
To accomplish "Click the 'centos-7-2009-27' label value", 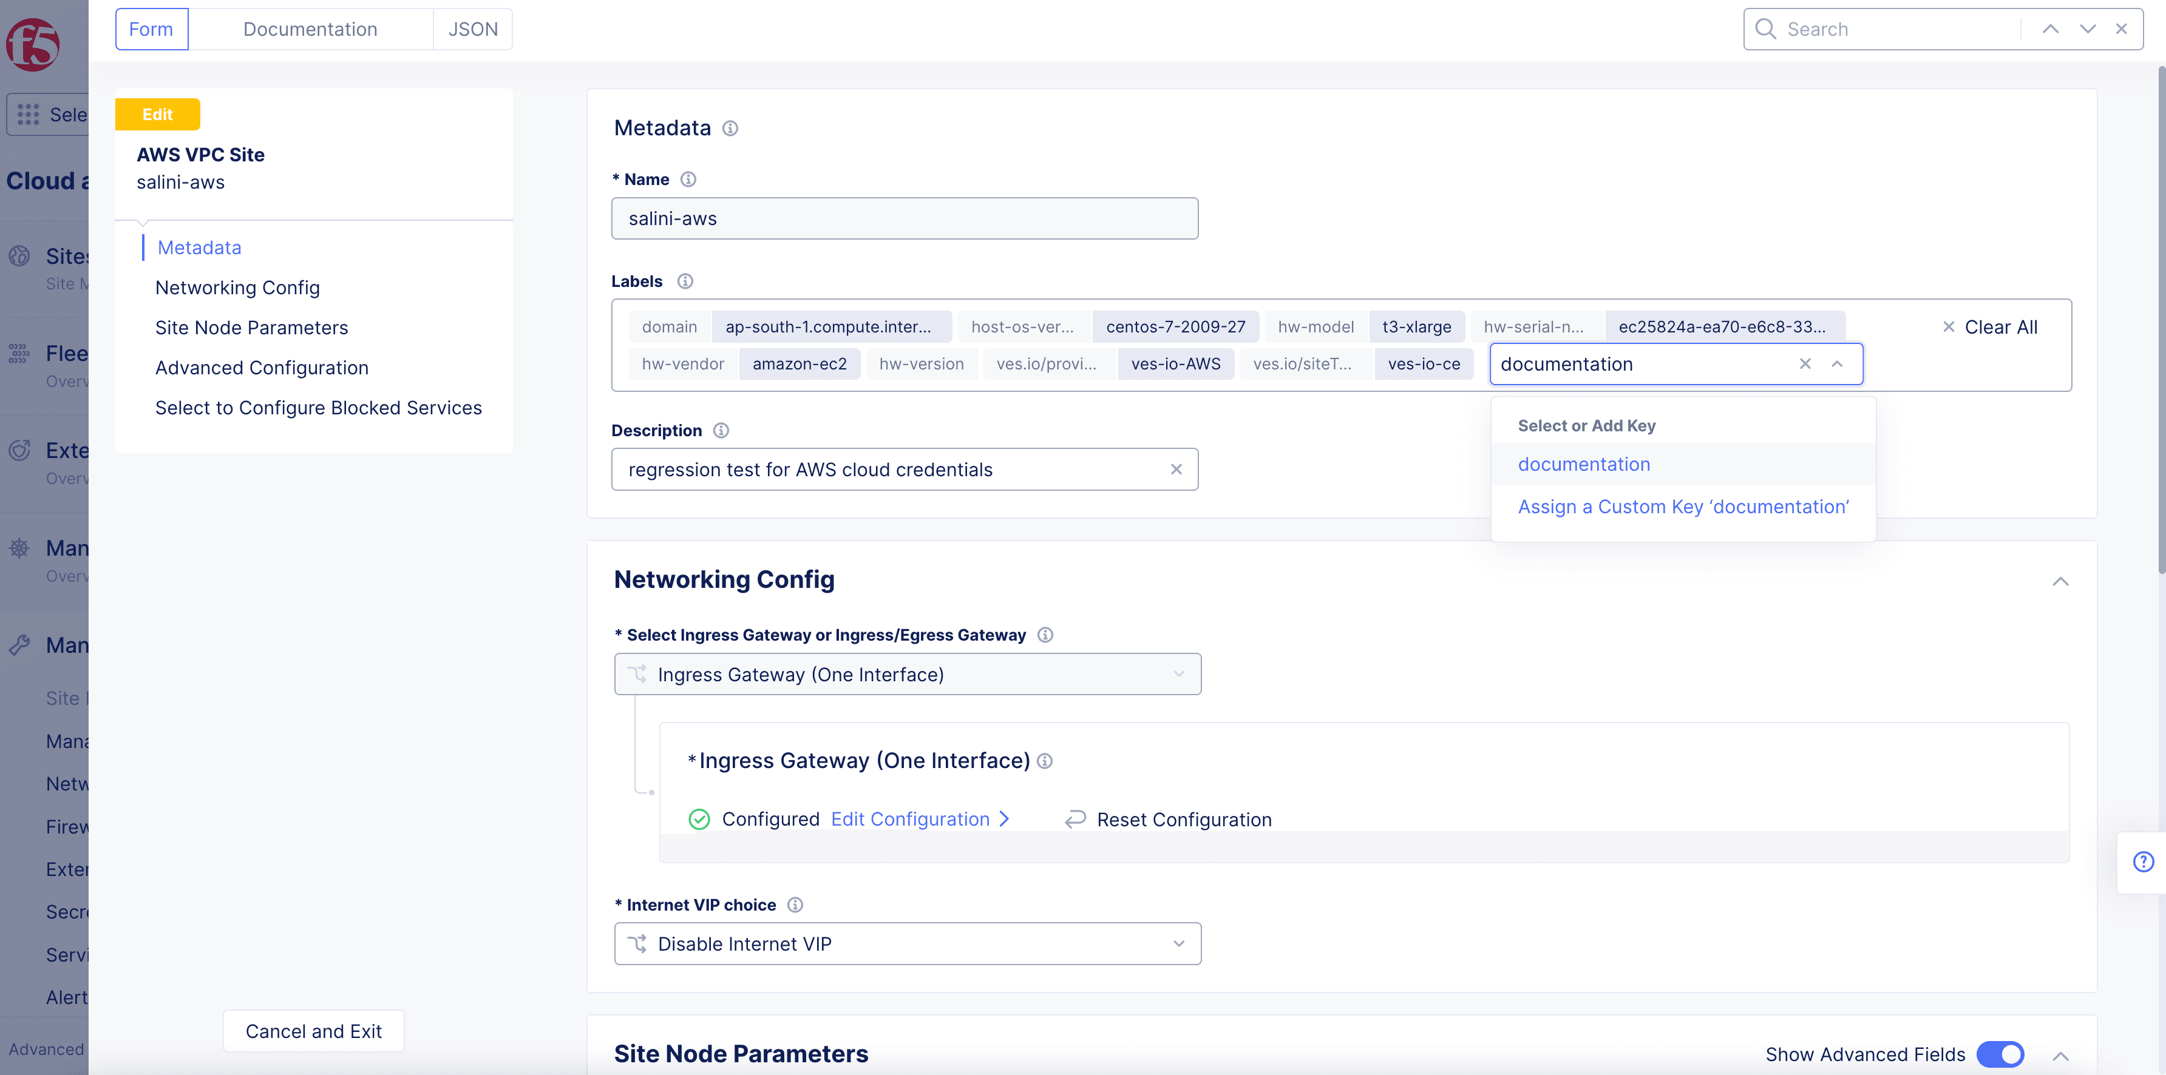I will tap(1175, 327).
